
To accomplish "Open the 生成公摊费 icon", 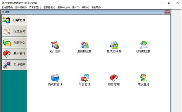I will click(x=114, y=45).
